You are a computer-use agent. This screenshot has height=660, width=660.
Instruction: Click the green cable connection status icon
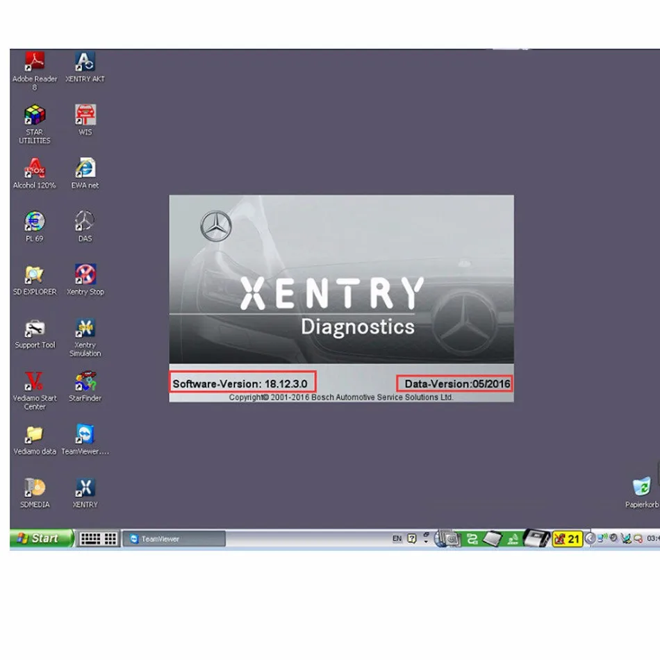click(x=472, y=539)
